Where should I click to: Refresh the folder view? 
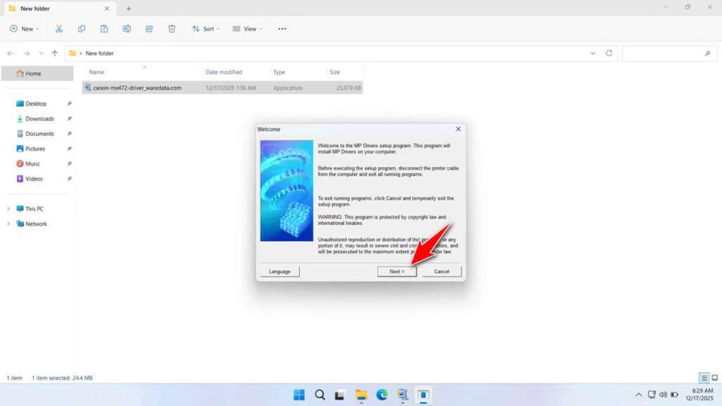click(x=608, y=53)
